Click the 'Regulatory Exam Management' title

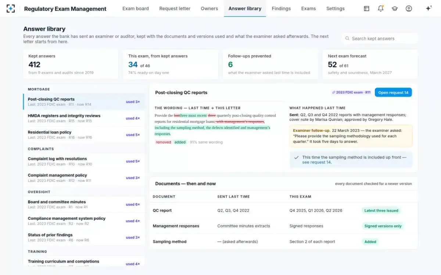(65, 9)
